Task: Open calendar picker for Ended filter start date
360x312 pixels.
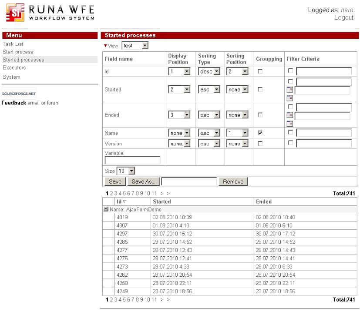Action: pos(289,115)
